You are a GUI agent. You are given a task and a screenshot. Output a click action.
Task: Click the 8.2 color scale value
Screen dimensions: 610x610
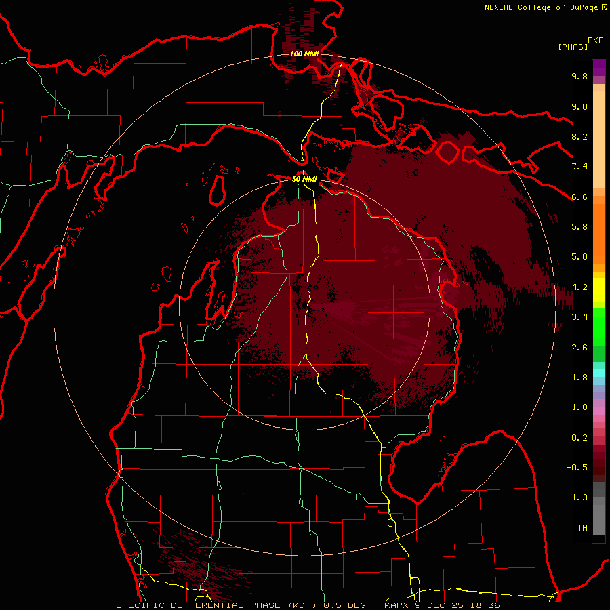(x=579, y=136)
